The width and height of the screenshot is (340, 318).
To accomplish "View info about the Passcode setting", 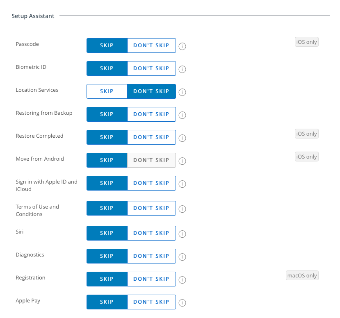I will point(182,46).
